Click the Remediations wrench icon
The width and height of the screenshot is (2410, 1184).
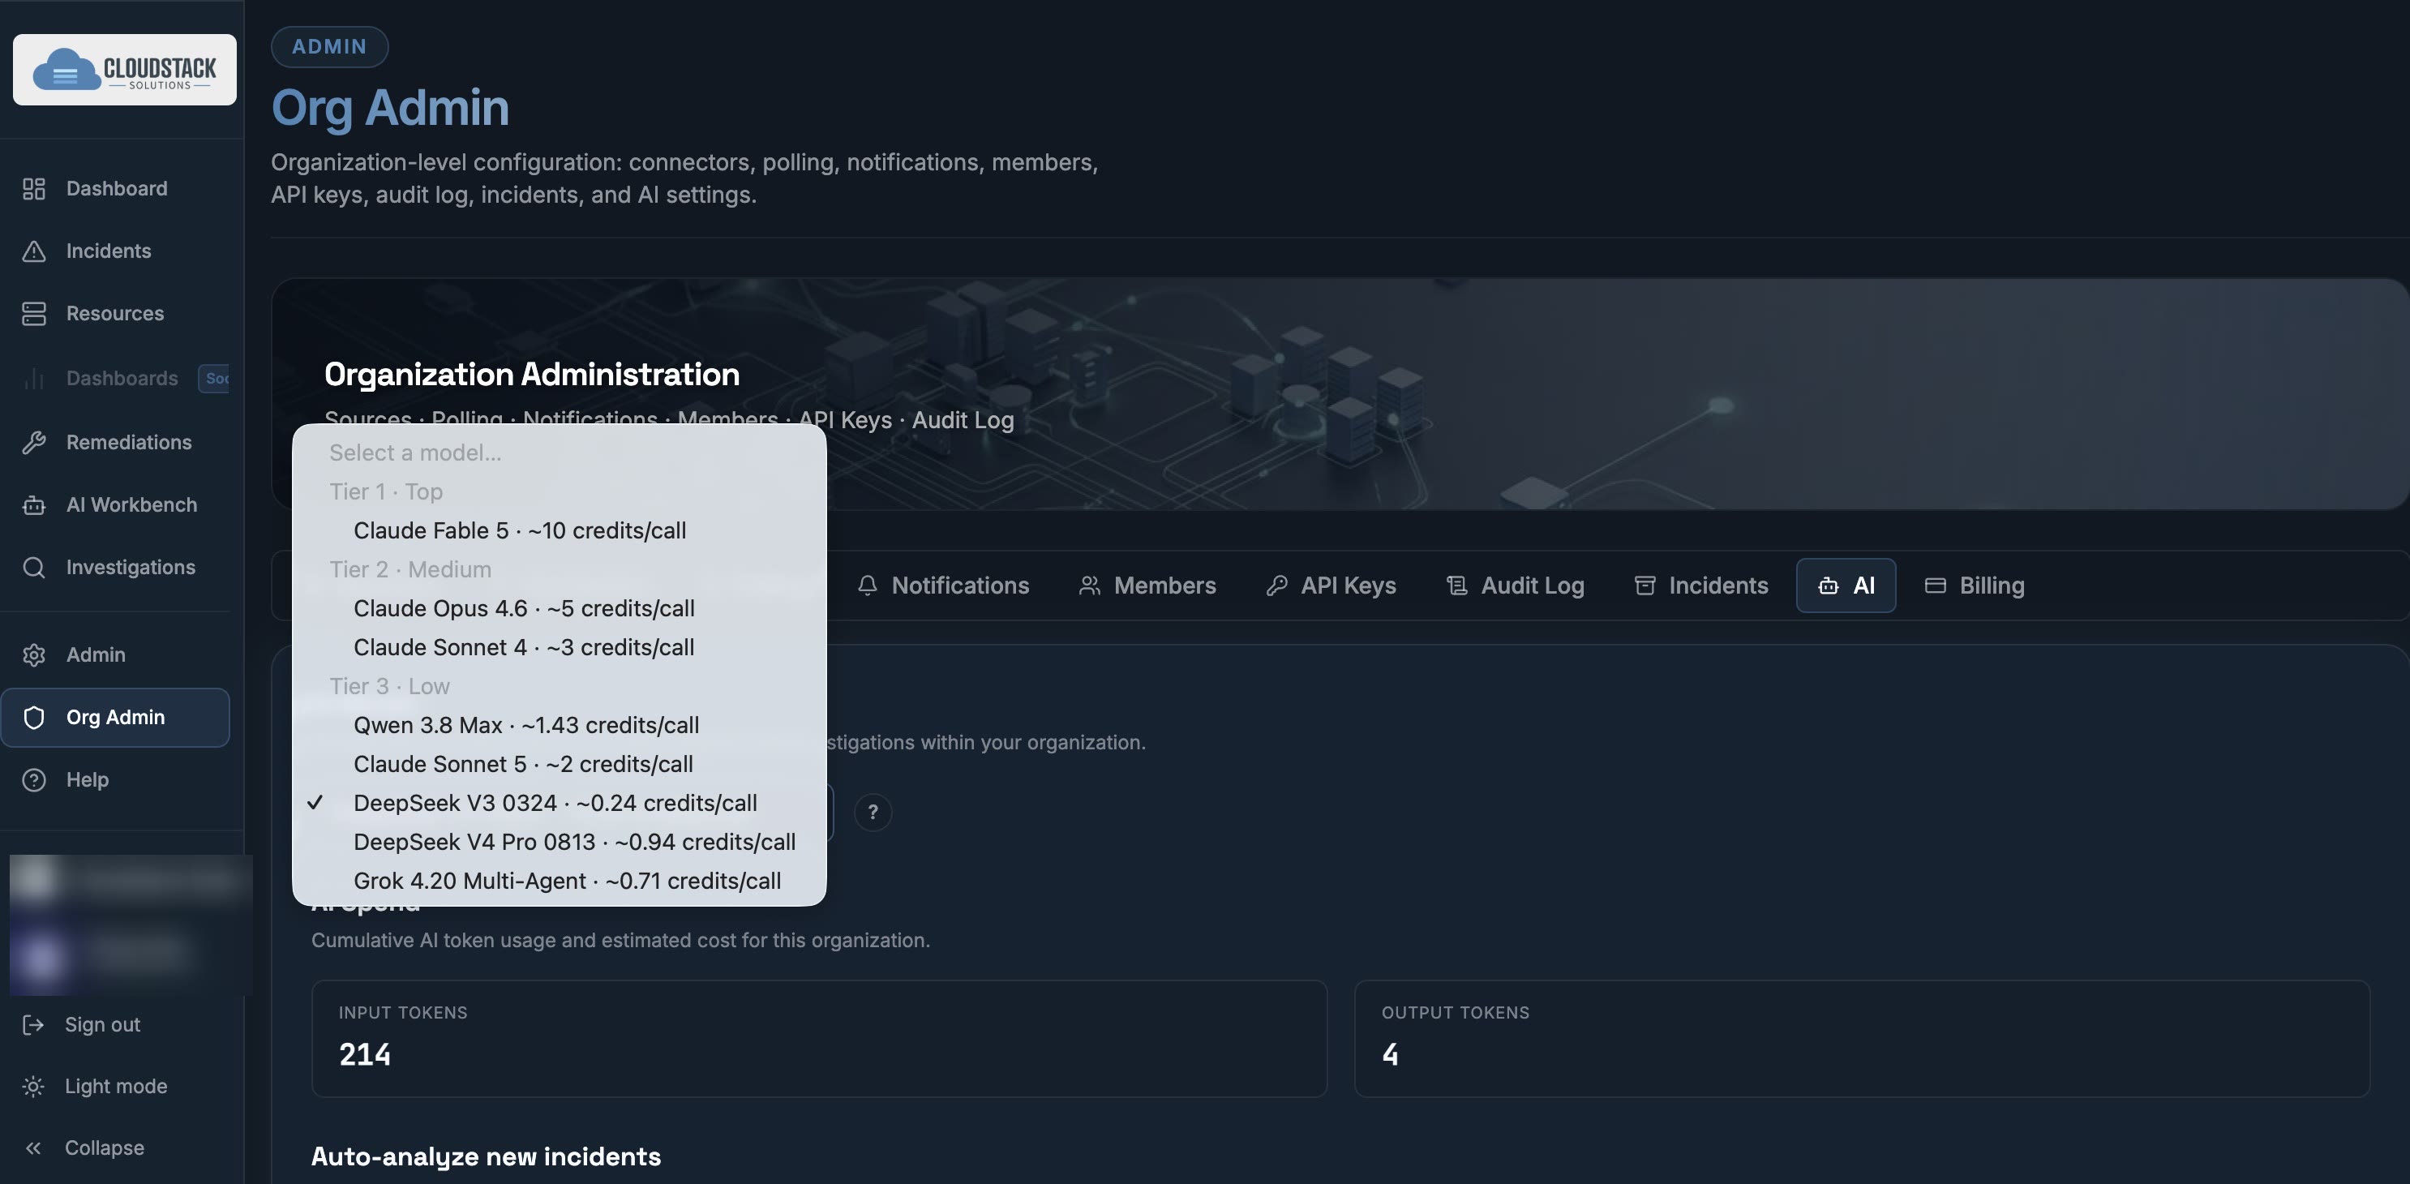click(34, 443)
